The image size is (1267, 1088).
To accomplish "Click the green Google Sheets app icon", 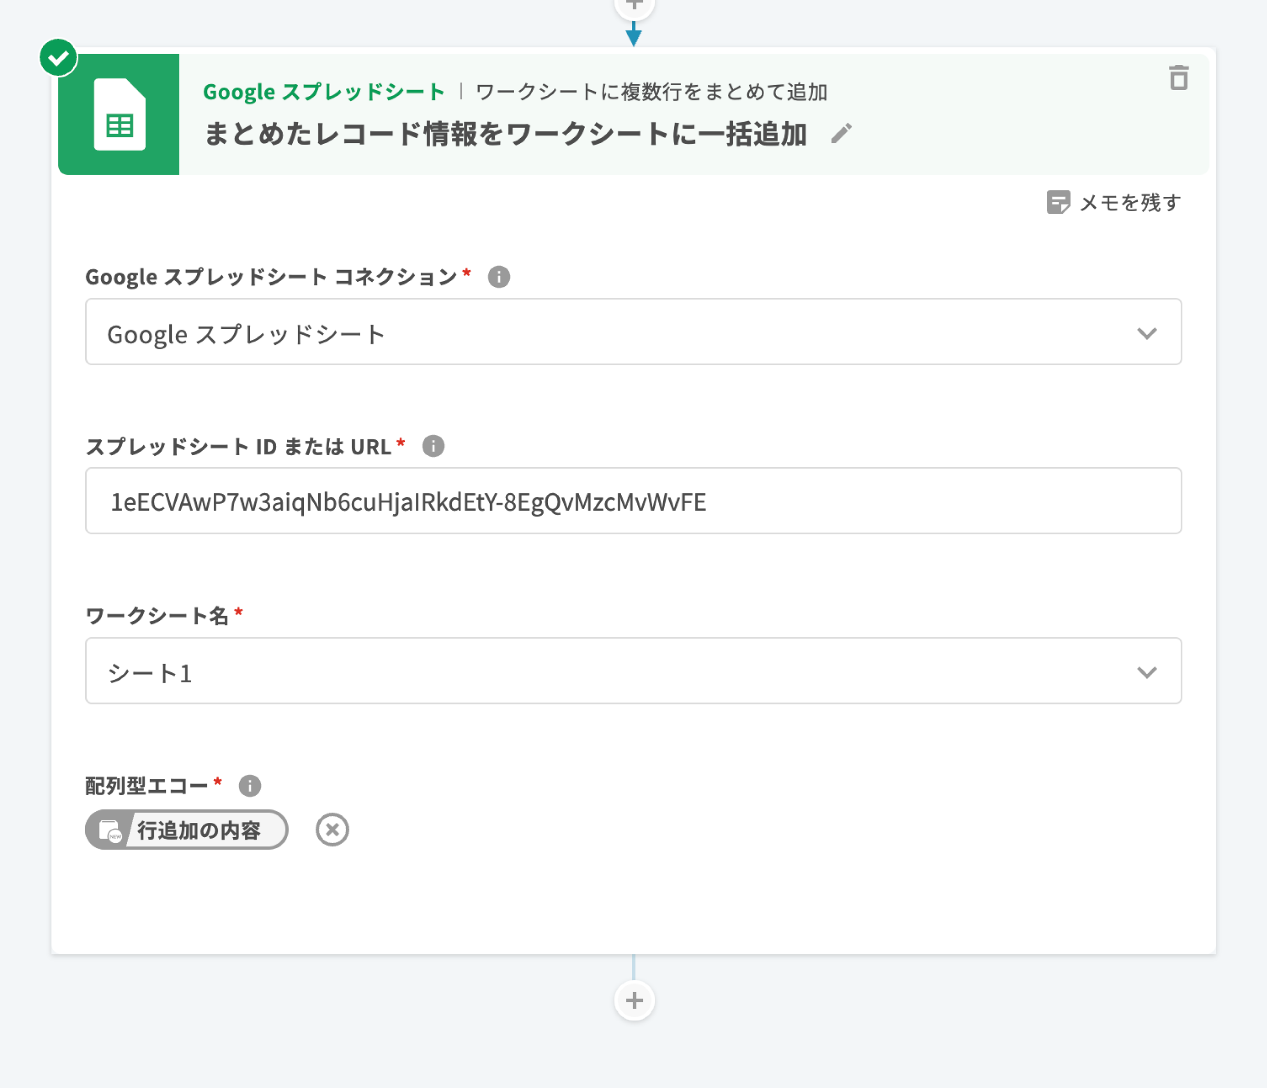I will coord(119,114).
